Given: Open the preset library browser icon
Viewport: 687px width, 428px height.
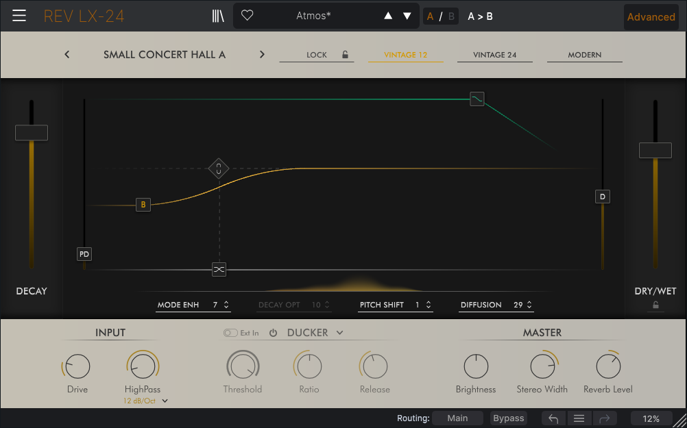Looking at the screenshot, I should point(218,16).
